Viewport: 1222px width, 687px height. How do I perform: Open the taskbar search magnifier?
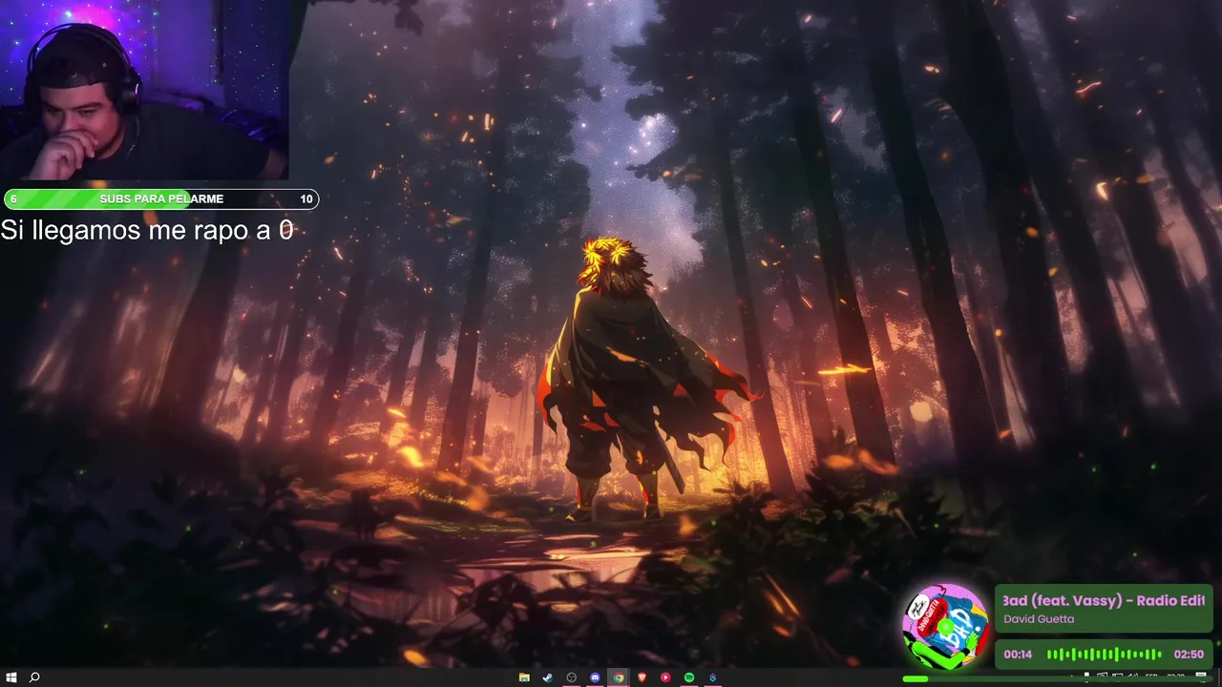35,677
